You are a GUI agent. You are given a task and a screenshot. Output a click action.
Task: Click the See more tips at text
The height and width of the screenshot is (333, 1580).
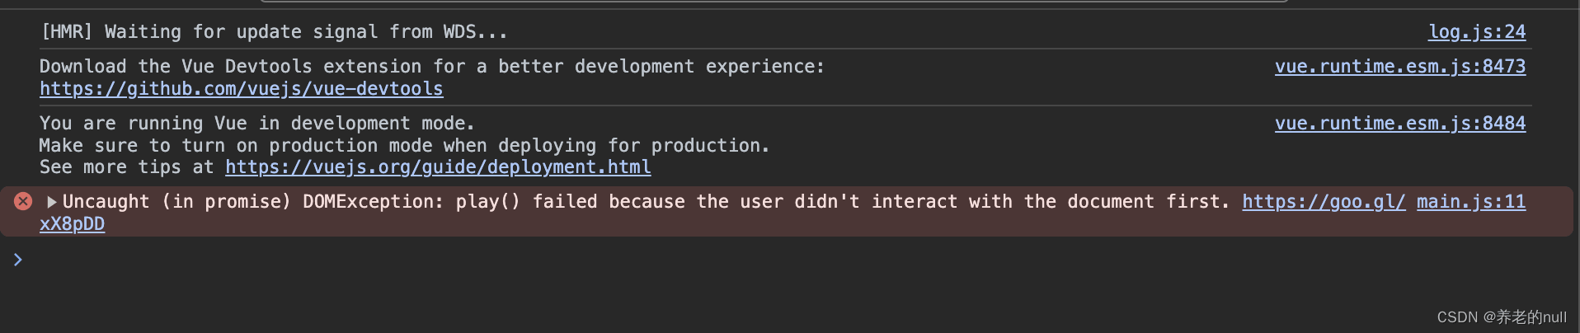click(127, 167)
